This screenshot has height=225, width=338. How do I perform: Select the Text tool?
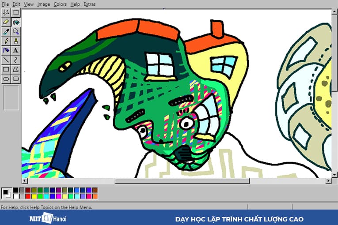click(16, 50)
